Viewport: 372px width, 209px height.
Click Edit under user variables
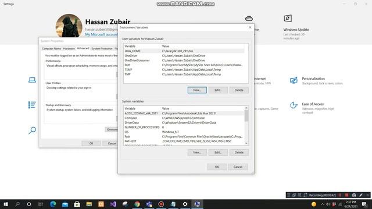click(x=218, y=90)
